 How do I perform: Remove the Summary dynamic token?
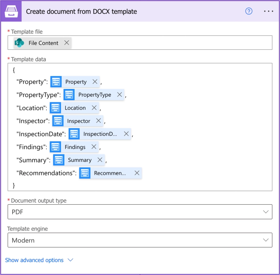pyautogui.click(x=100, y=160)
